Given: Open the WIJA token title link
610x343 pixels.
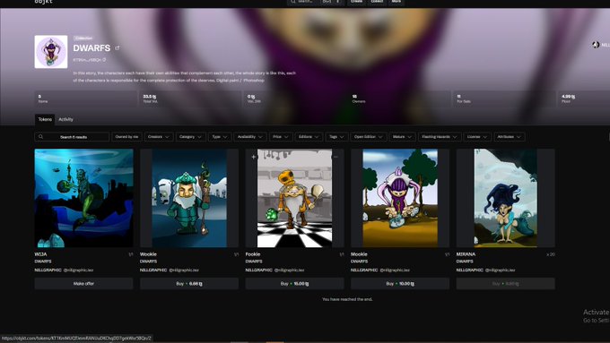Looking at the screenshot, I should [x=40, y=254].
